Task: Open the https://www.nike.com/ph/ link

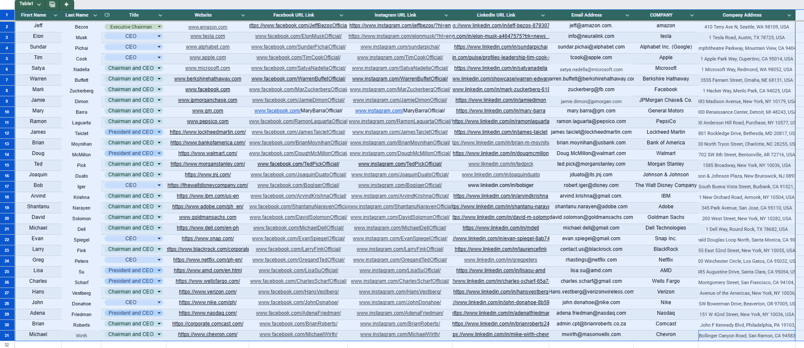Action: 208,302
